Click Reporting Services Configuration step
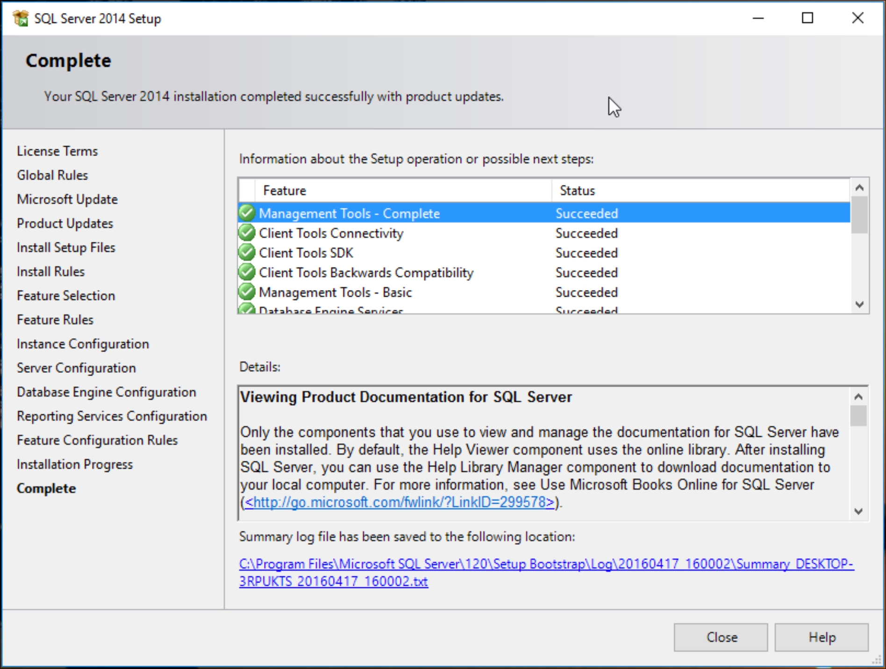Screen dimensions: 886x669 112,416
